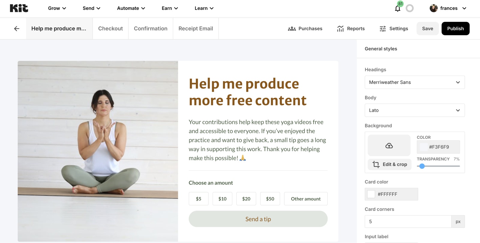480x243 pixels.
Task: Click the Publish button
Action: click(x=455, y=28)
